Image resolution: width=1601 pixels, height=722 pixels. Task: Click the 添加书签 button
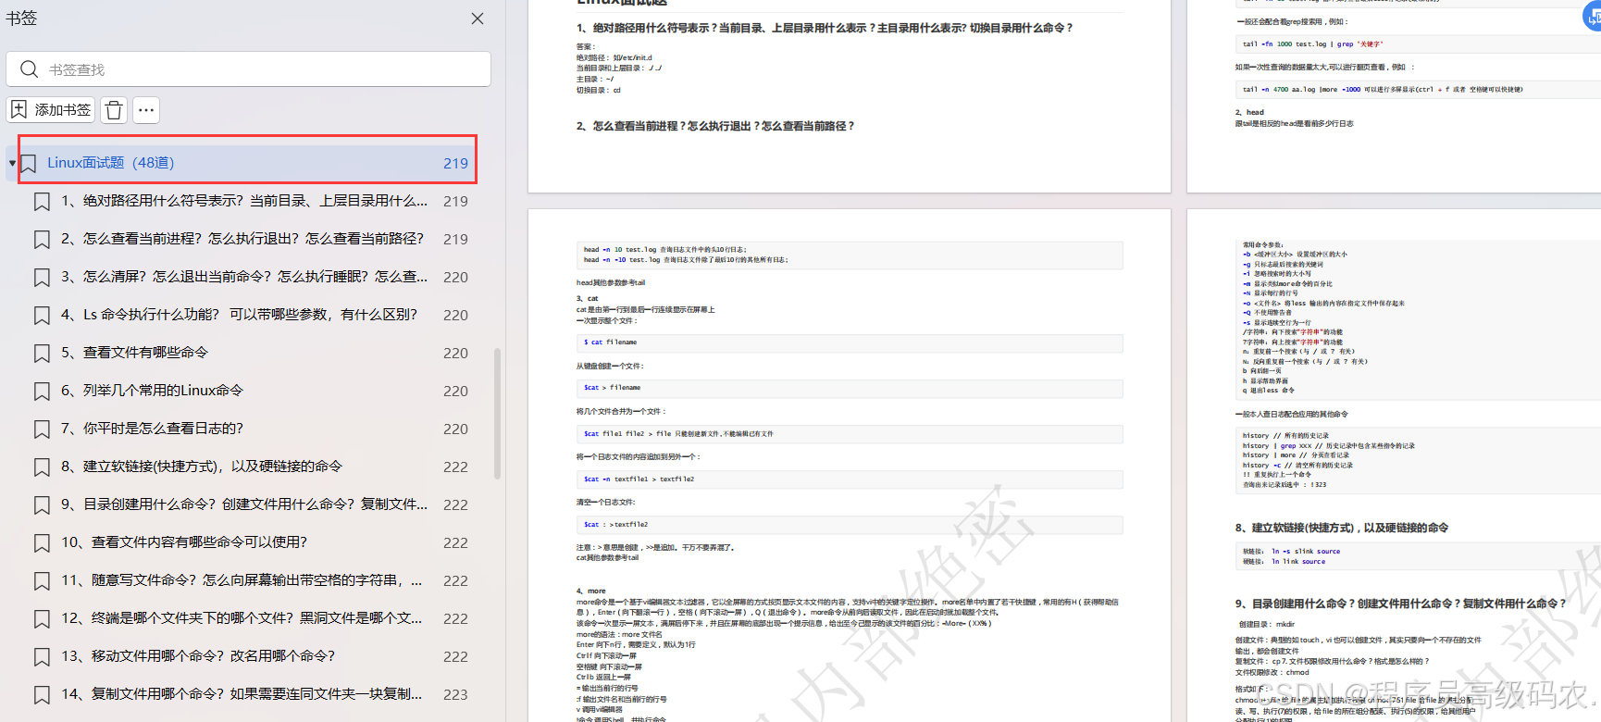coord(51,110)
